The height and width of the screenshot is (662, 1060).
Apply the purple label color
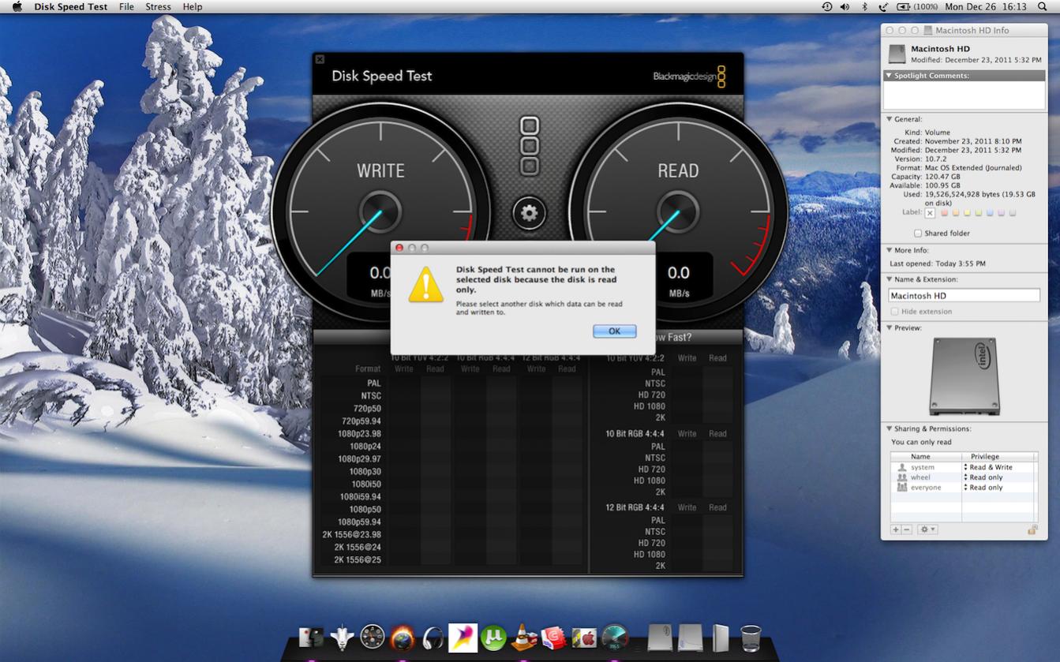pyautogui.click(x=1002, y=213)
